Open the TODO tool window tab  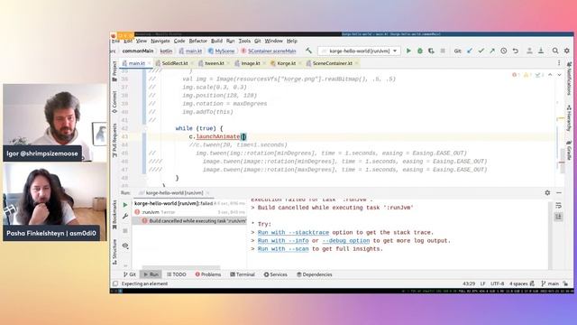pos(177,274)
